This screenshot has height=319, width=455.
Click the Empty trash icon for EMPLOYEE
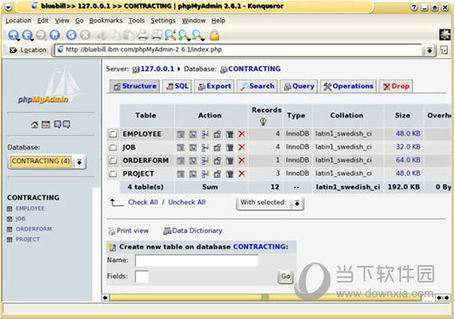click(x=230, y=134)
